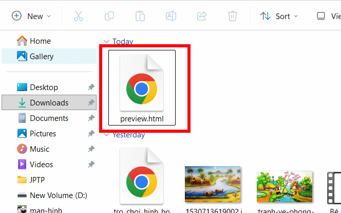Click the Paste clipboard icon
Viewport: 341px width, 213px height.
(140, 16)
